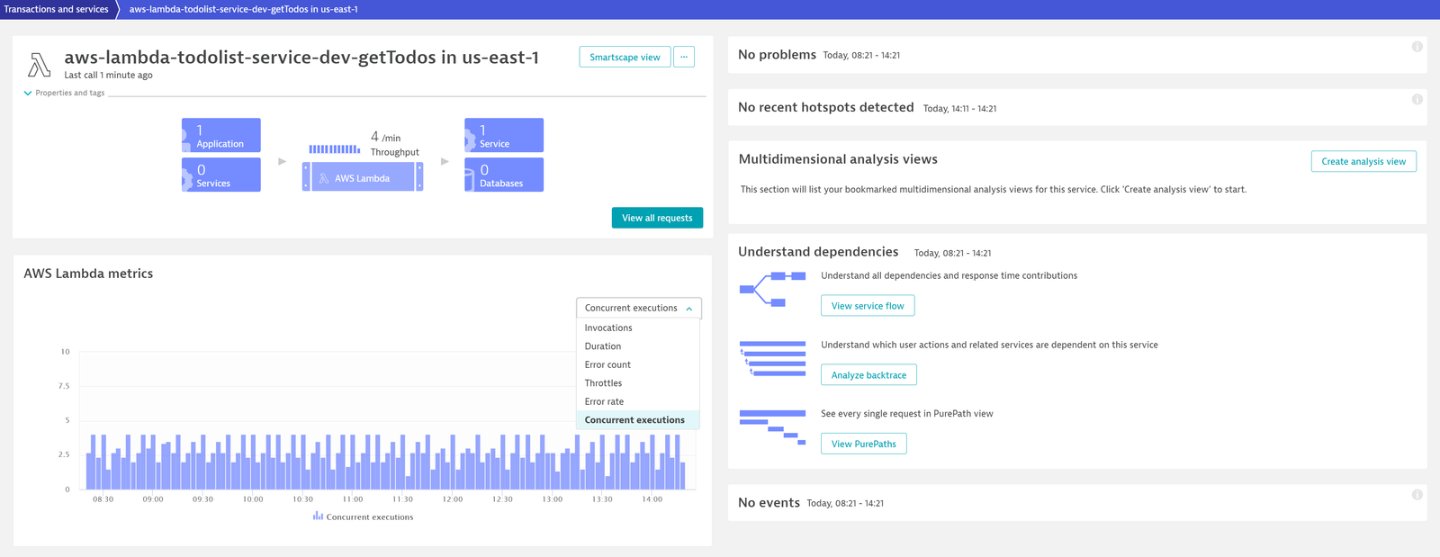The image size is (1440, 557).
Task: Click the throughput mini bar chart
Action: click(335, 148)
